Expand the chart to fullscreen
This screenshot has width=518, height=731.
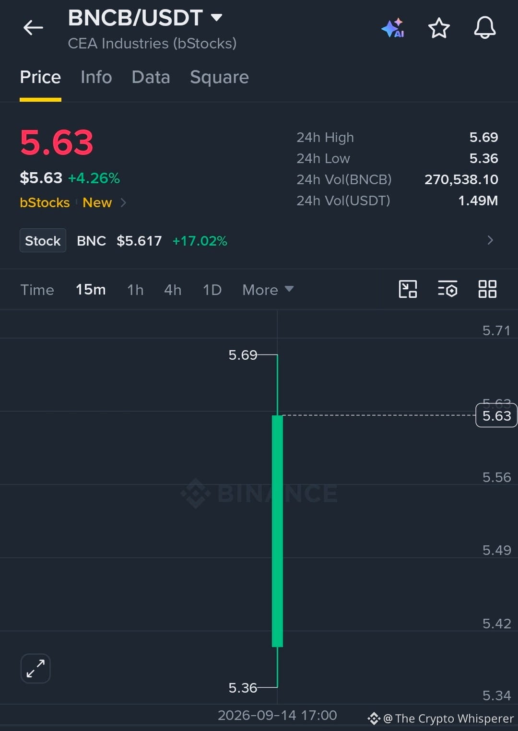35,668
